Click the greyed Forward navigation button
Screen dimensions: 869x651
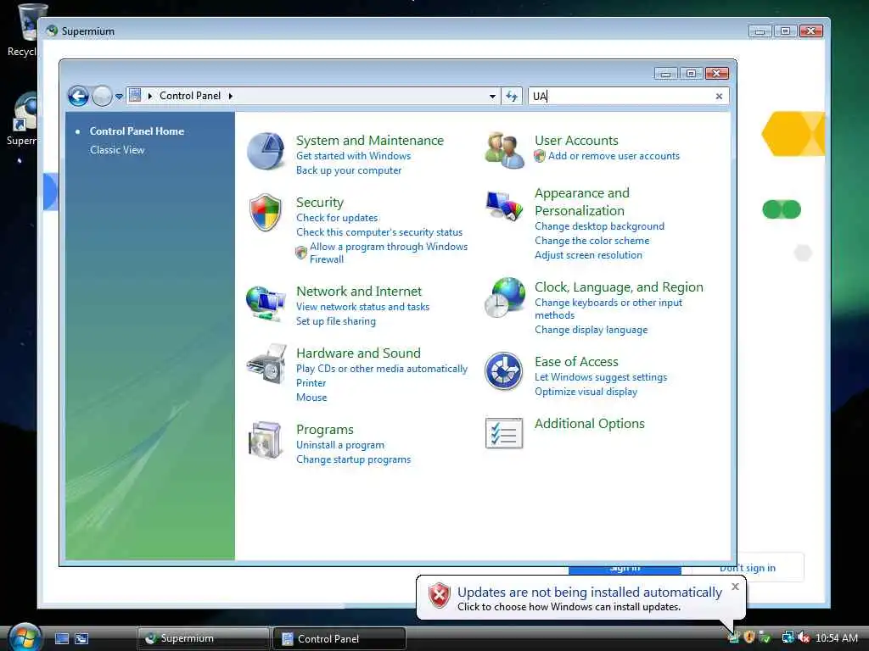(x=102, y=97)
